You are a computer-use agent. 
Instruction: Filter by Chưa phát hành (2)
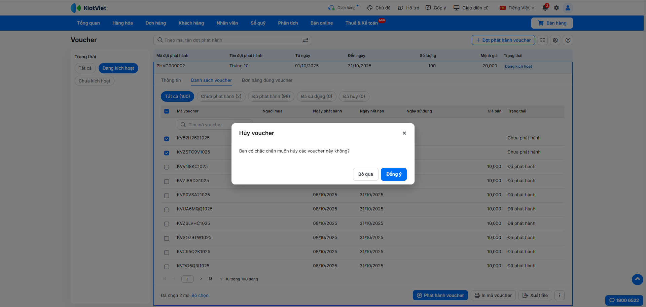[x=221, y=96]
